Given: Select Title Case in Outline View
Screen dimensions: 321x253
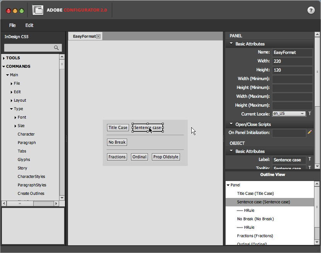Looking at the screenshot, I should [x=255, y=193].
